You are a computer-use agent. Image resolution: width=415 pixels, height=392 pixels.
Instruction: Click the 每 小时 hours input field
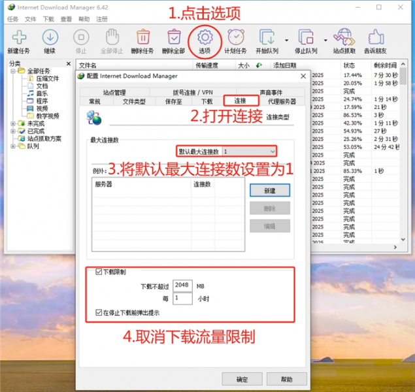[x=182, y=299]
